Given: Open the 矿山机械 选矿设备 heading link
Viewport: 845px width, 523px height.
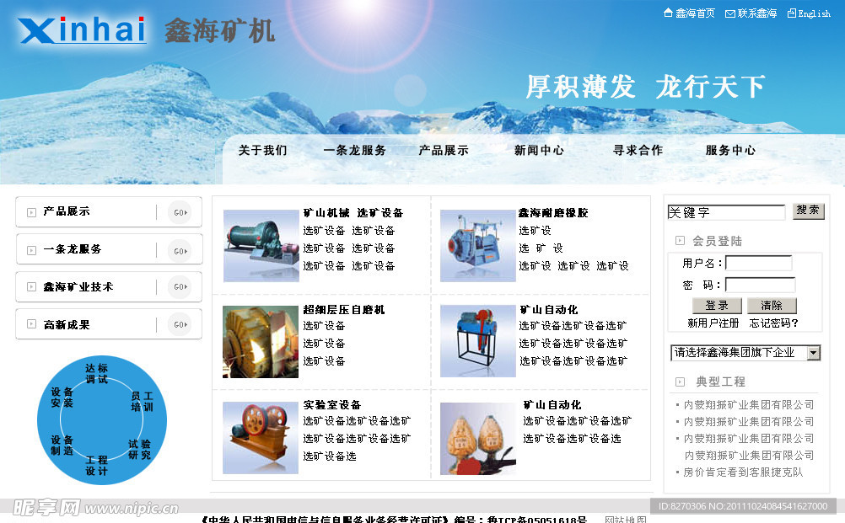Looking at the screenshot, I should click(x=353, y=213).
